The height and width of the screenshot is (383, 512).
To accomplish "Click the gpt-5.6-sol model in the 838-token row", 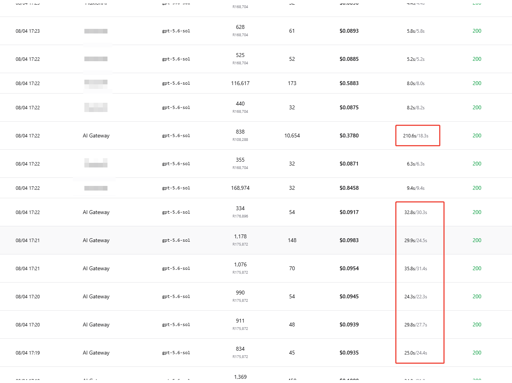I will [176, 135].
